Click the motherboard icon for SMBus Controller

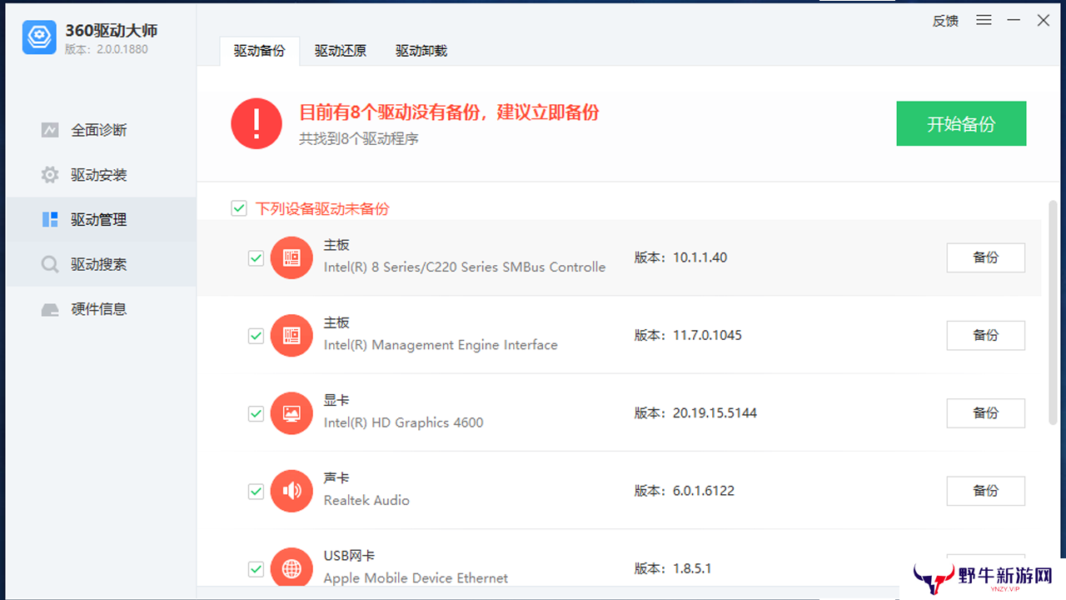[x=291, y=257]
